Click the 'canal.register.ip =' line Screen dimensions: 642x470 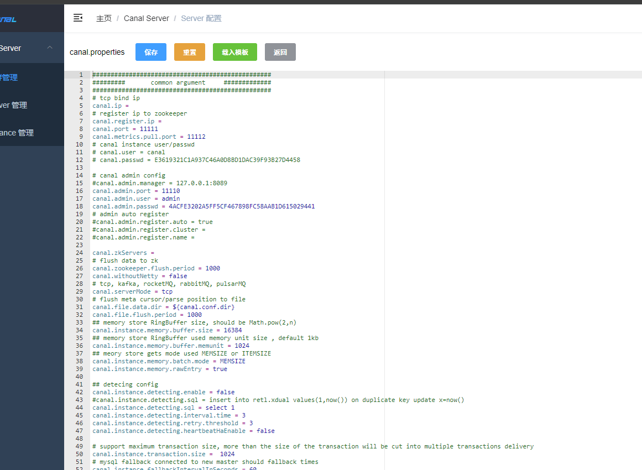click(127, 121)
